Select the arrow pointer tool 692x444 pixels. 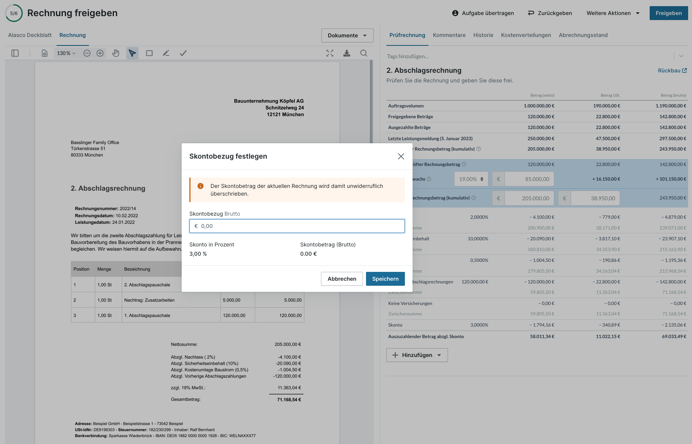(132, 53)
